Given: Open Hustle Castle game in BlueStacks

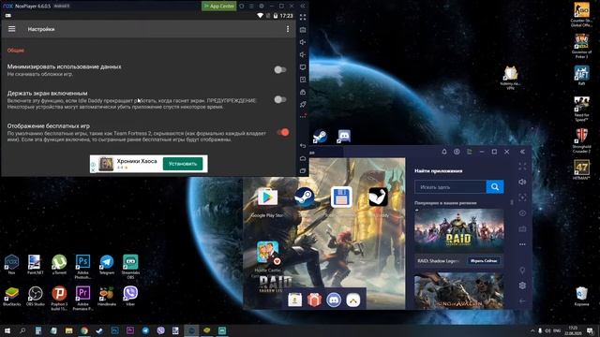Looking at the screenshot, I should pos(267,252).
